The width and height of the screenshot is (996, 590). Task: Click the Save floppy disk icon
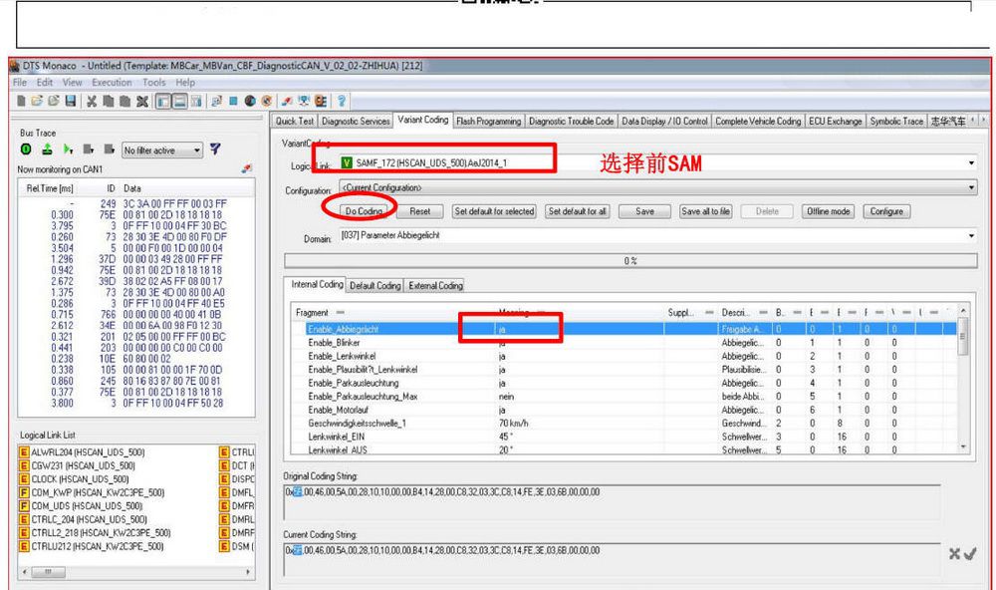coord(71,101)
